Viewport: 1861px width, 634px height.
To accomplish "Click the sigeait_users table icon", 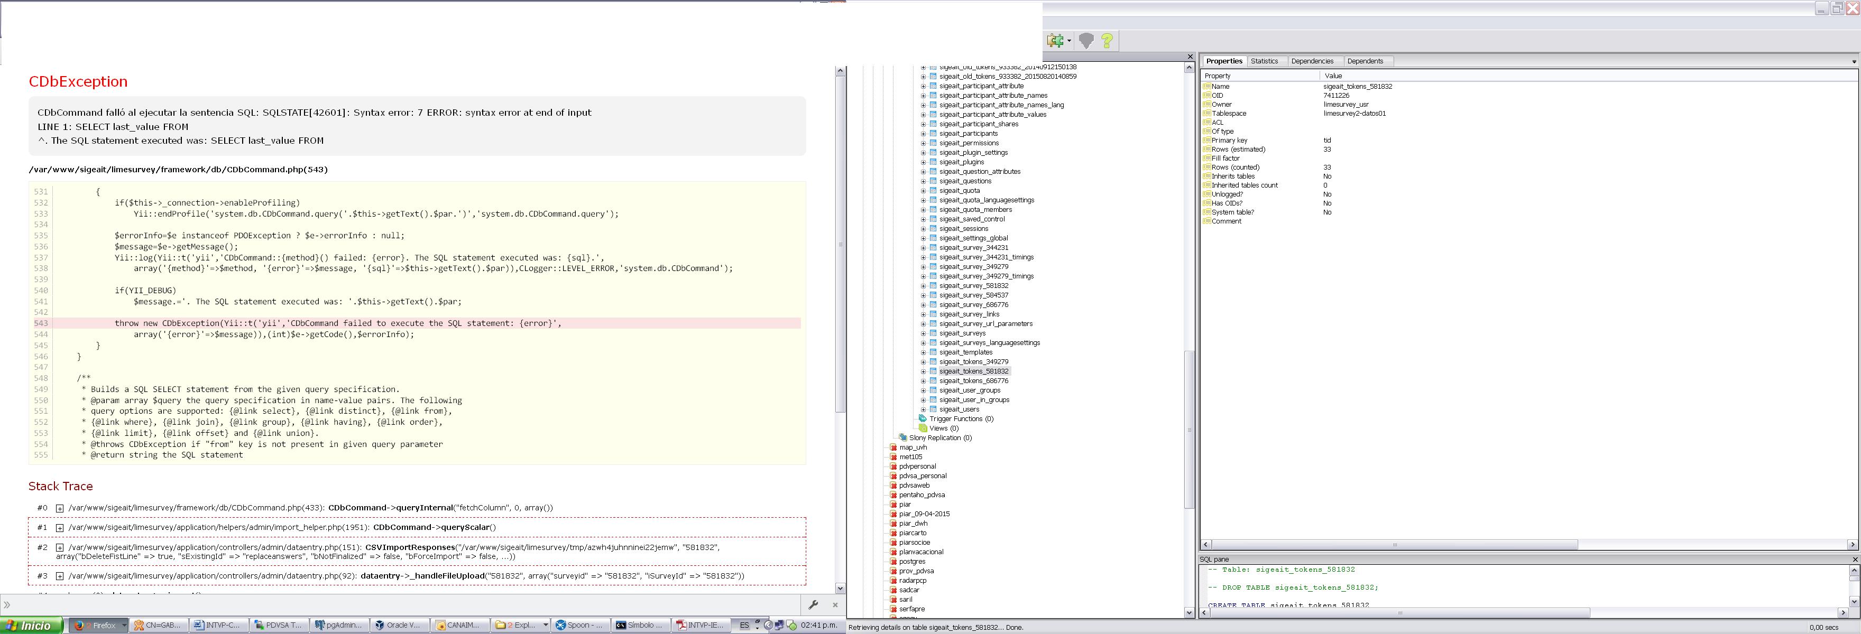I will click(x=933, y=409).
